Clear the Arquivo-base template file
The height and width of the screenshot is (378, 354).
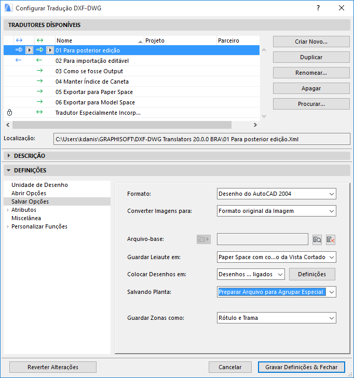pyautogui.click(x=331, y=240)
